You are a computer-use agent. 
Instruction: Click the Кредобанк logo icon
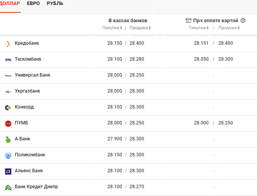[x=8, y=44]
